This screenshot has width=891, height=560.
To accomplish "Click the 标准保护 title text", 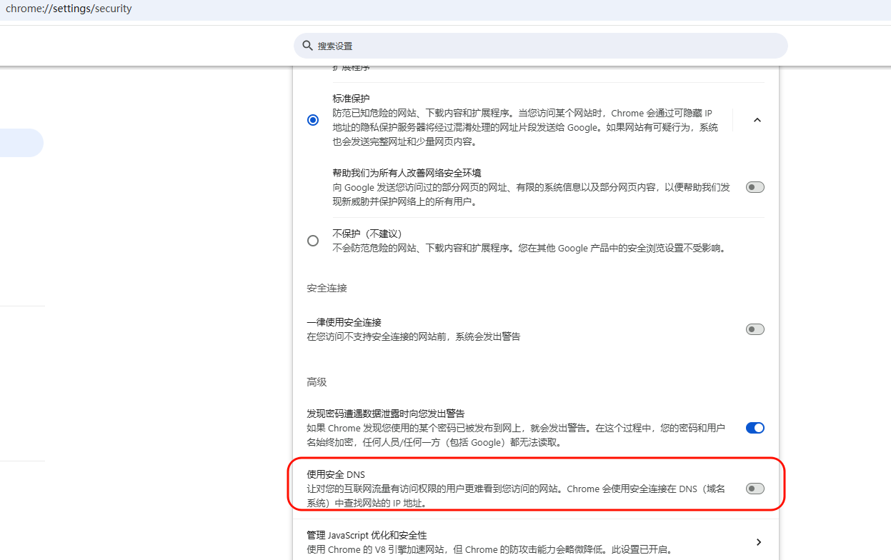I will [x=351, y=99].
